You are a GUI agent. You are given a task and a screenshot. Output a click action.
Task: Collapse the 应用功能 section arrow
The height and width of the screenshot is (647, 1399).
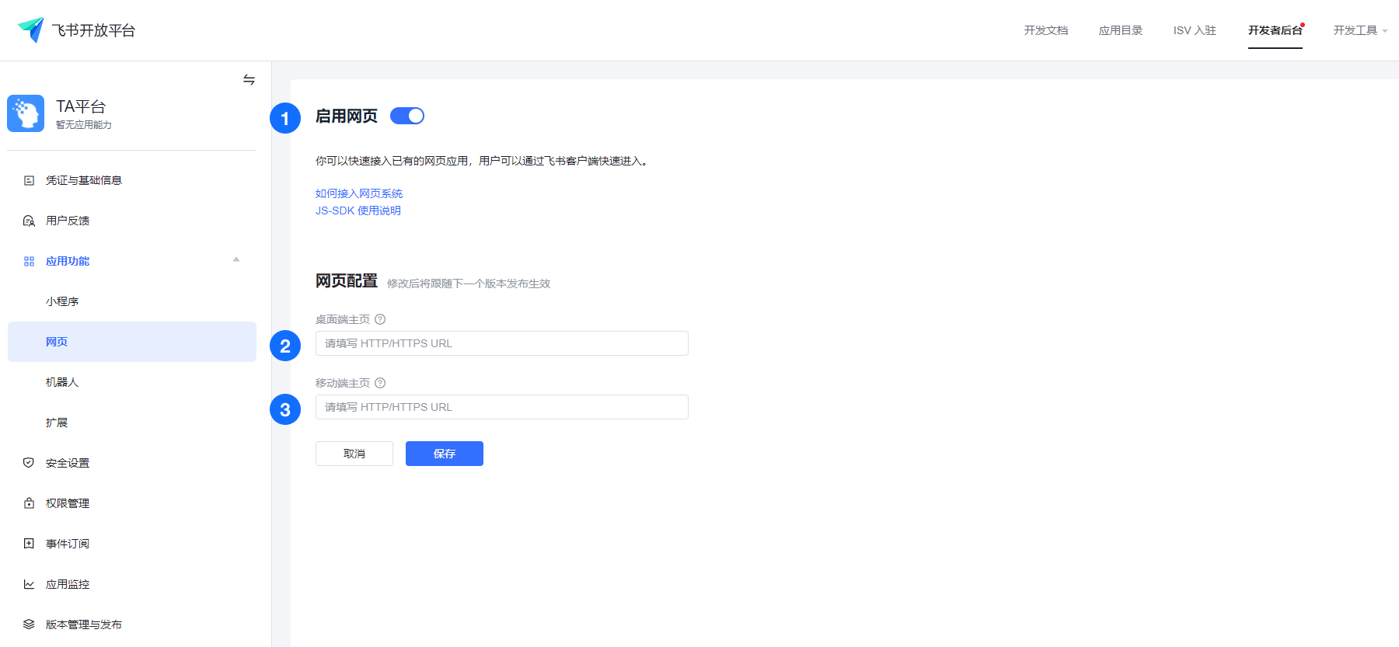point(236,260)
